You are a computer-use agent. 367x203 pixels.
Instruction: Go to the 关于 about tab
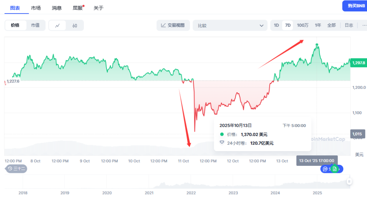pyautogui.click(x=98, y=8)
